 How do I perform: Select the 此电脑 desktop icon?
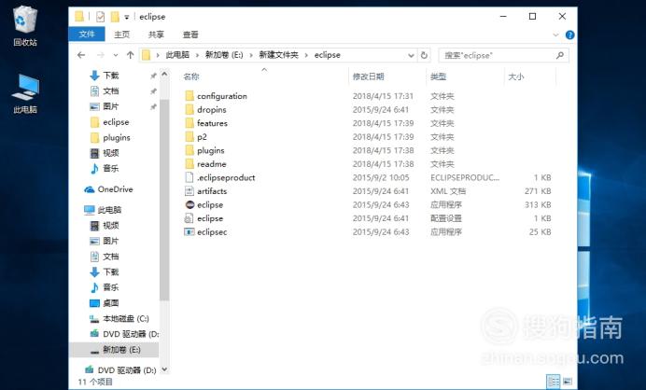coord(25,93)
